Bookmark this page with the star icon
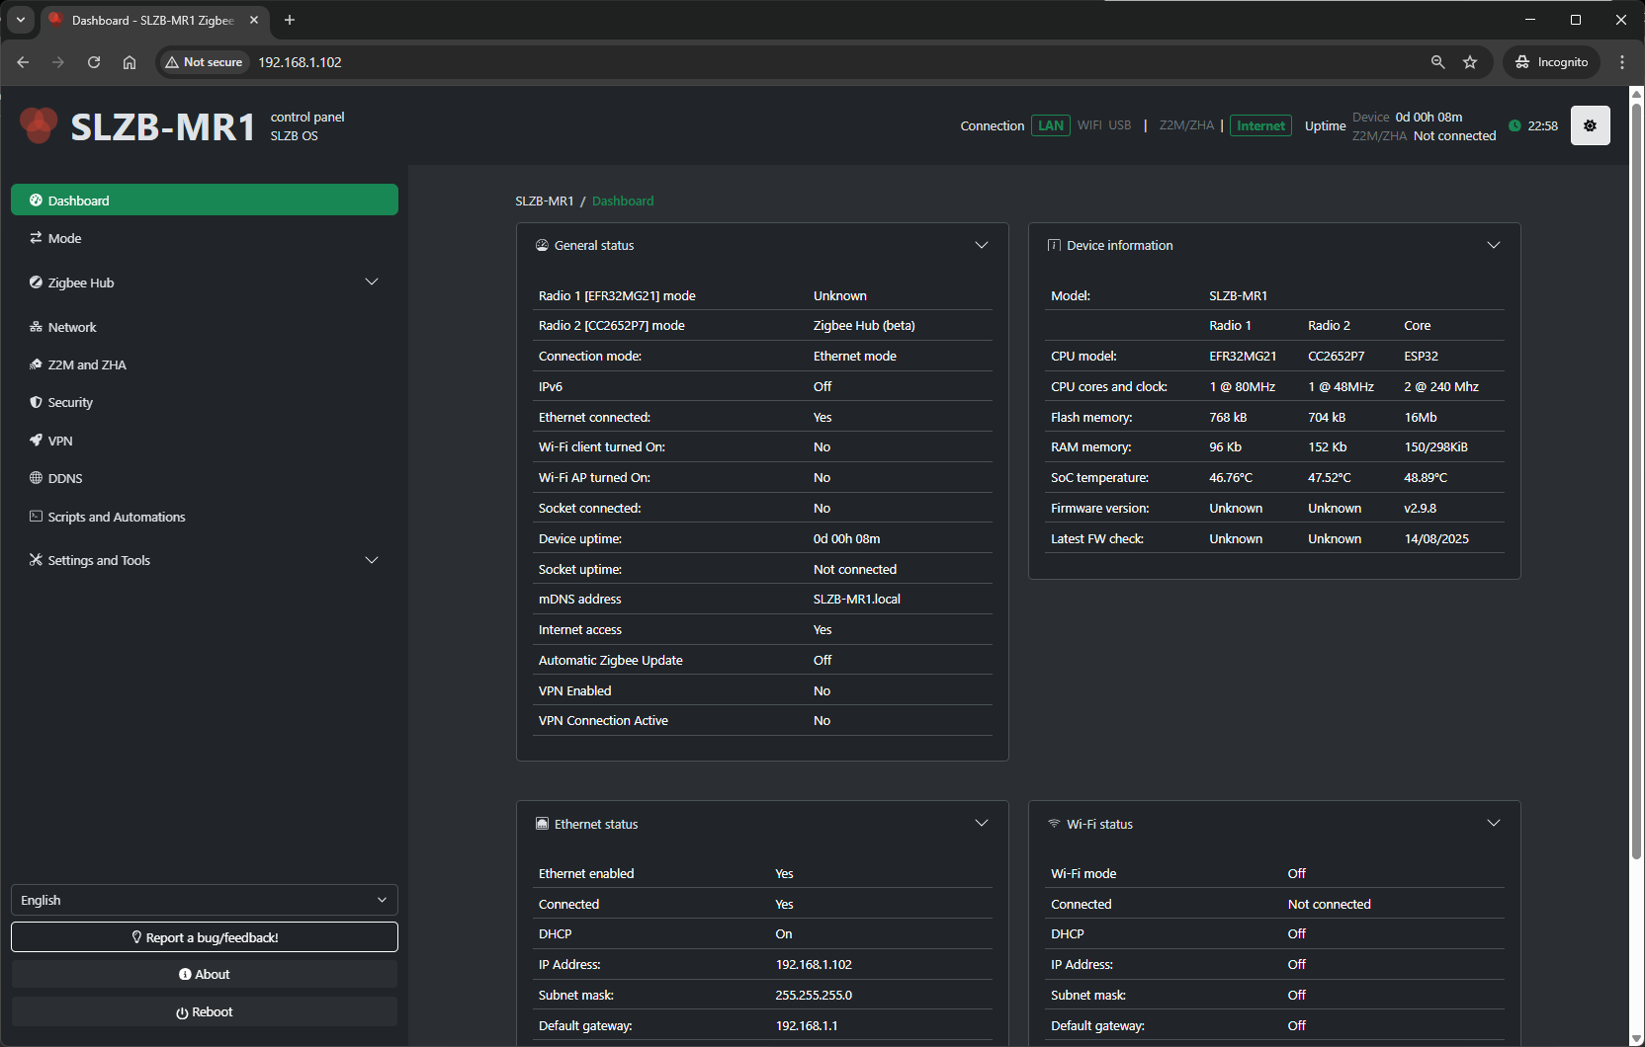This screenshot has height=1047, width=1645. (1470, 62)
